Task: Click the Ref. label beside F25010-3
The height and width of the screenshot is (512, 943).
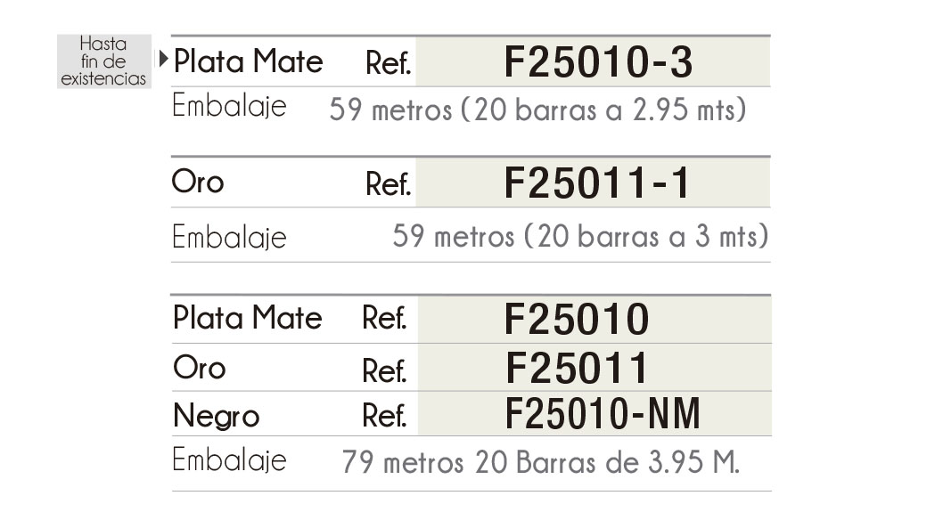Action: 388,63
